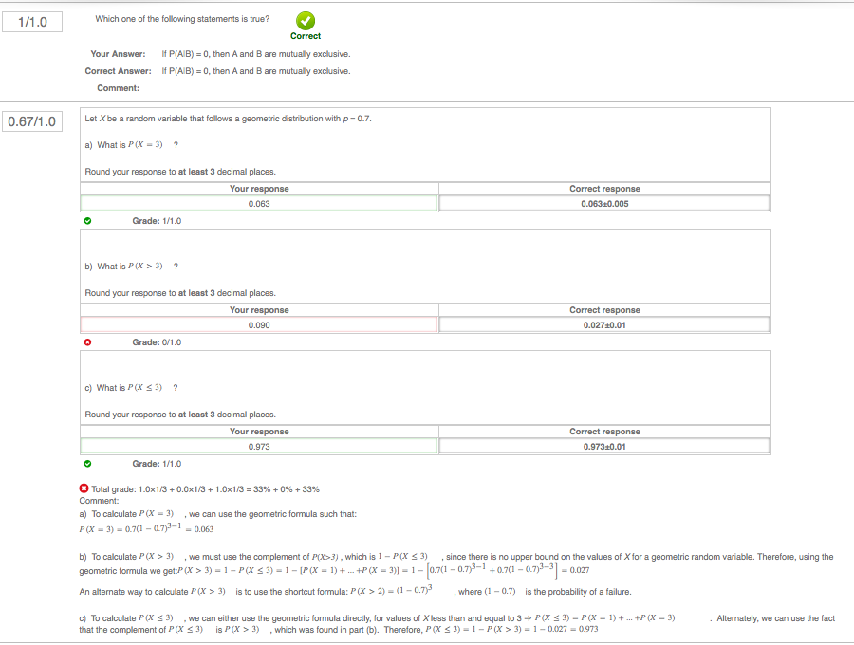Image resolution: width=854 pixels, height=645 pixels.
Task: Select the 1/1.0 score box
Action: tap(32, 21)
